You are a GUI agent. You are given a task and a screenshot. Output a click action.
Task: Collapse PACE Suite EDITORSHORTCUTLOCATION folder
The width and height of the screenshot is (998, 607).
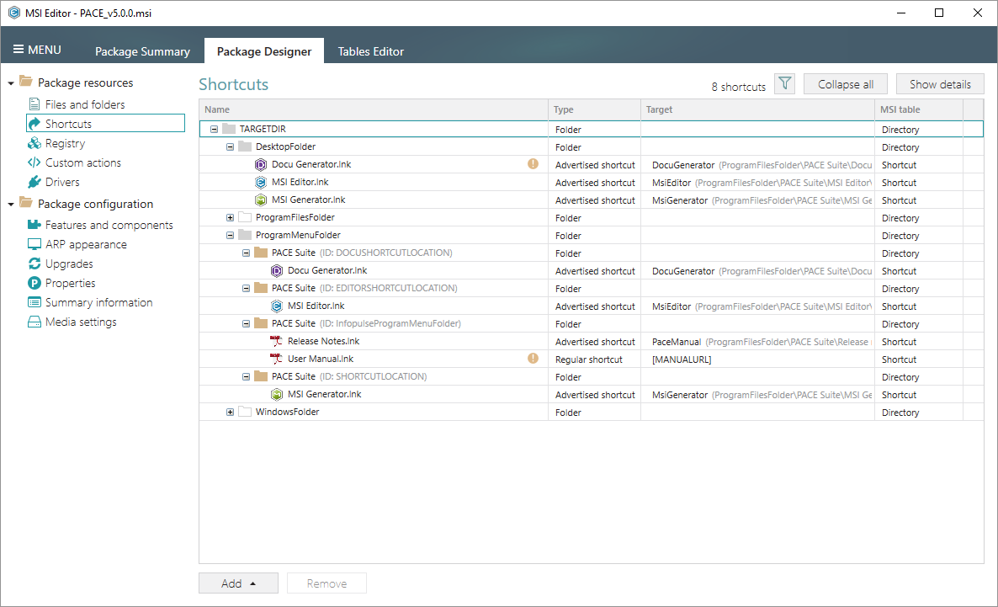246,289
